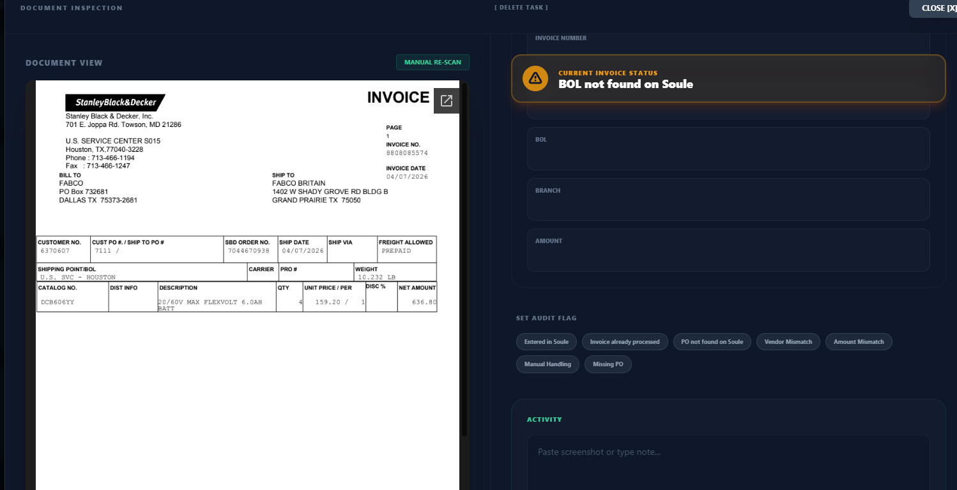Screen dimensions: 957x490
Task: Click the fax number 713-466-1247
Action: coord(108,166)
